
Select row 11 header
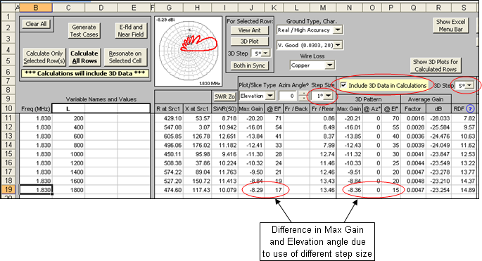[8, 118]
